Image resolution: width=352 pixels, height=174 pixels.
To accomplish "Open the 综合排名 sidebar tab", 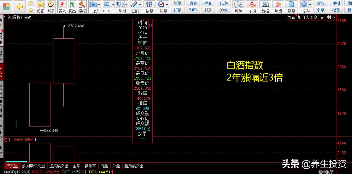I will pos(2,109).
